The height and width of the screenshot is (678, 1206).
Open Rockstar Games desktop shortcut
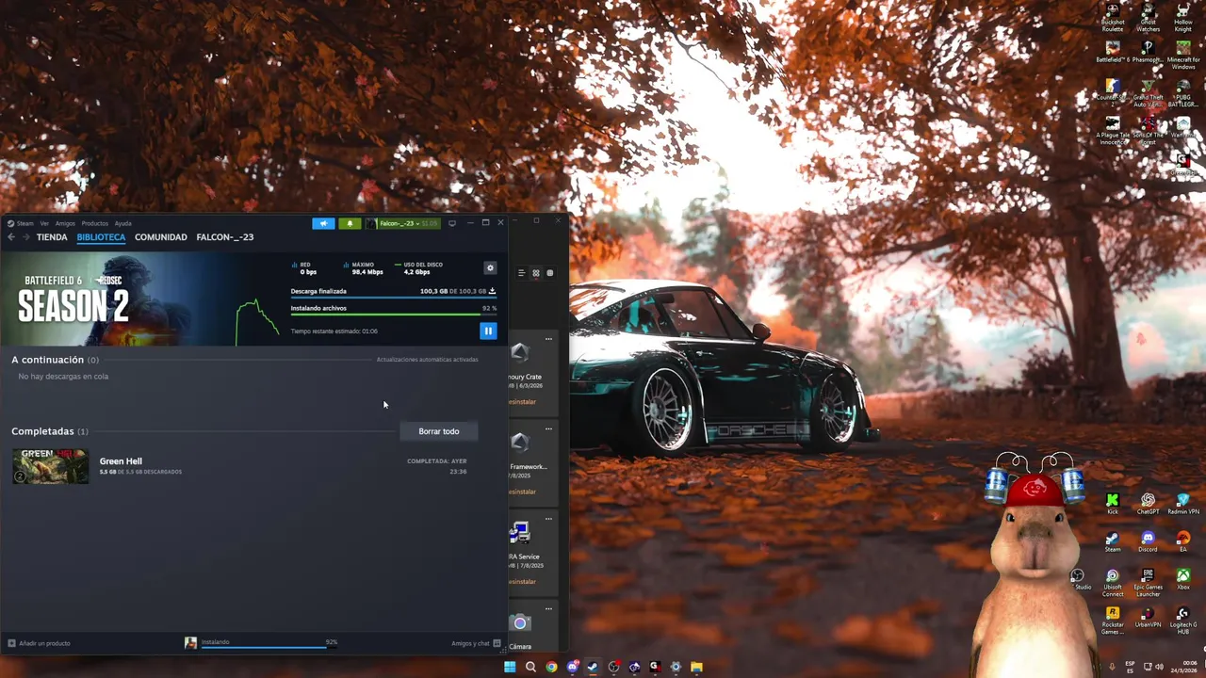tap(1113, 621)
